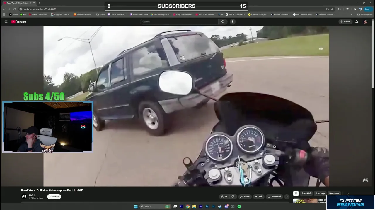375x210 pixels.
Task: Expand the bookmarks overflow chevron
Action: coord(352,14)
